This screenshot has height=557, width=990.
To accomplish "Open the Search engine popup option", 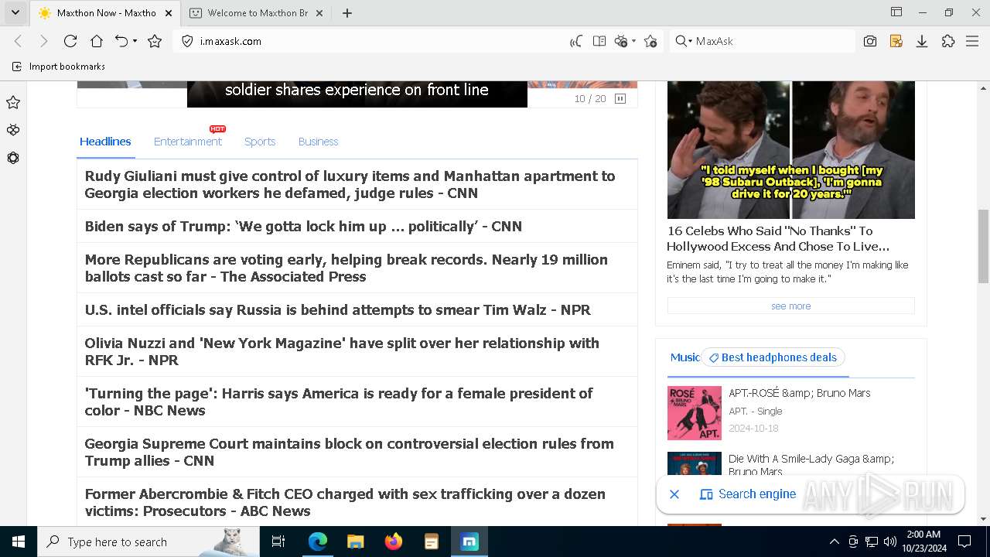I will 748,494.
